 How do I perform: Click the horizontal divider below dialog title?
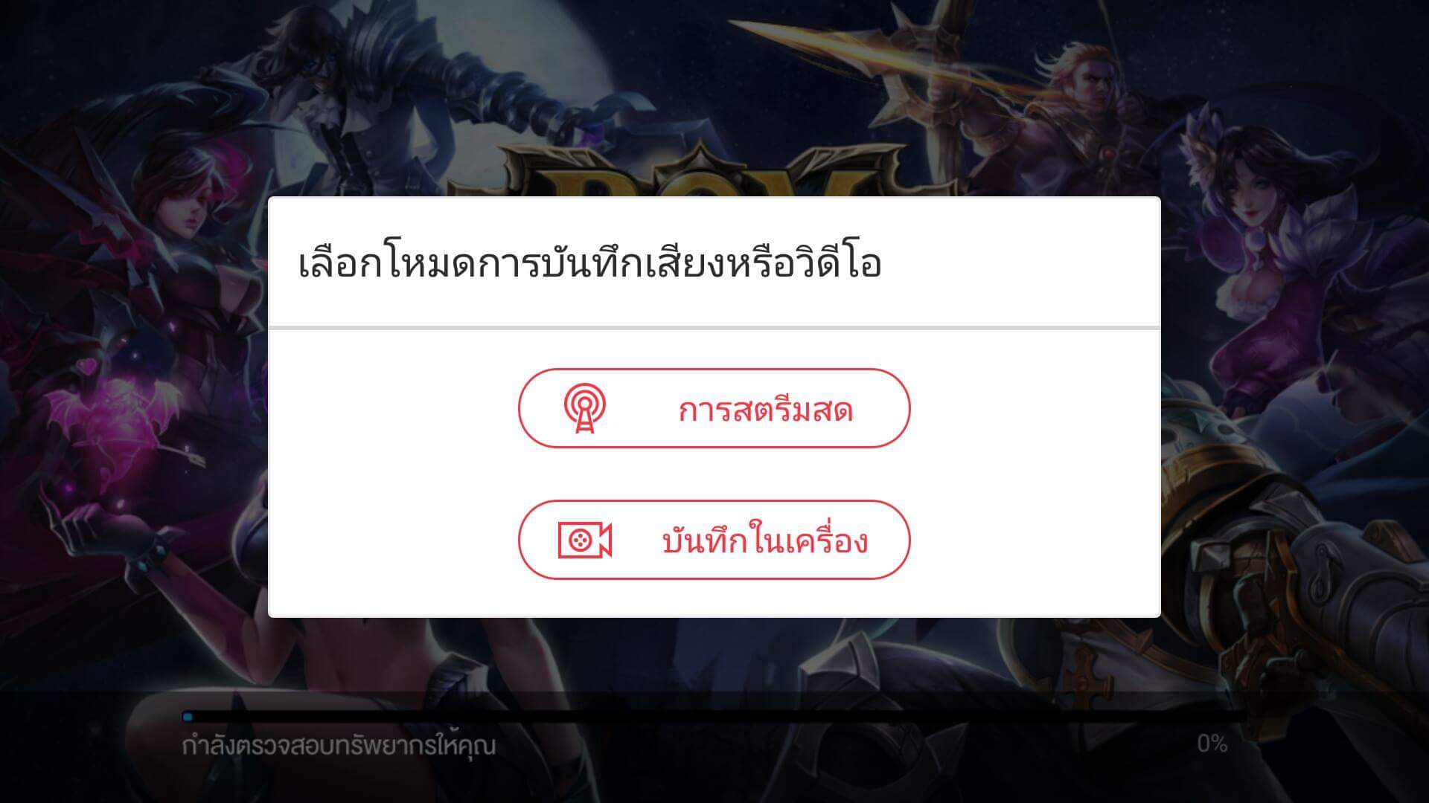[x=714, y=327]
